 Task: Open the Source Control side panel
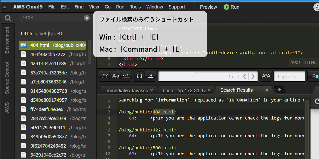pos(7,78)
